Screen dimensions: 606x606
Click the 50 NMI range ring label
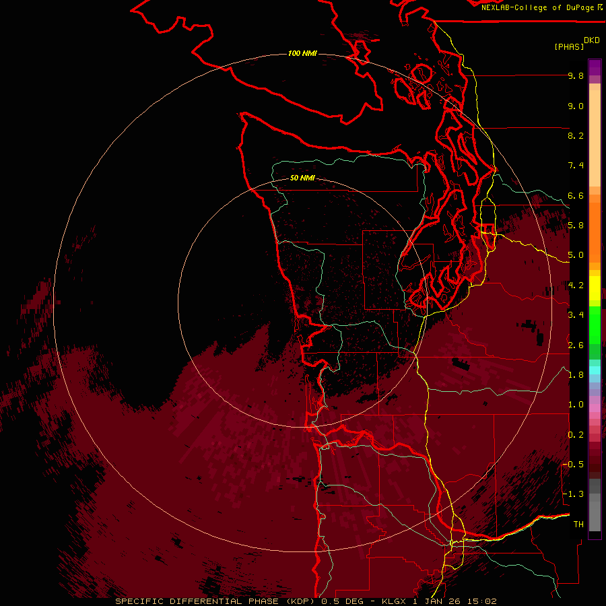click(x=302, y=178)
